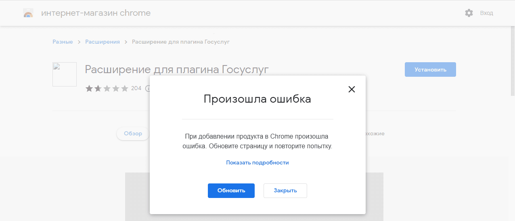Click the fifth rating star
The width and height of the screenshot is (515, 221).
tap(124, 88)
